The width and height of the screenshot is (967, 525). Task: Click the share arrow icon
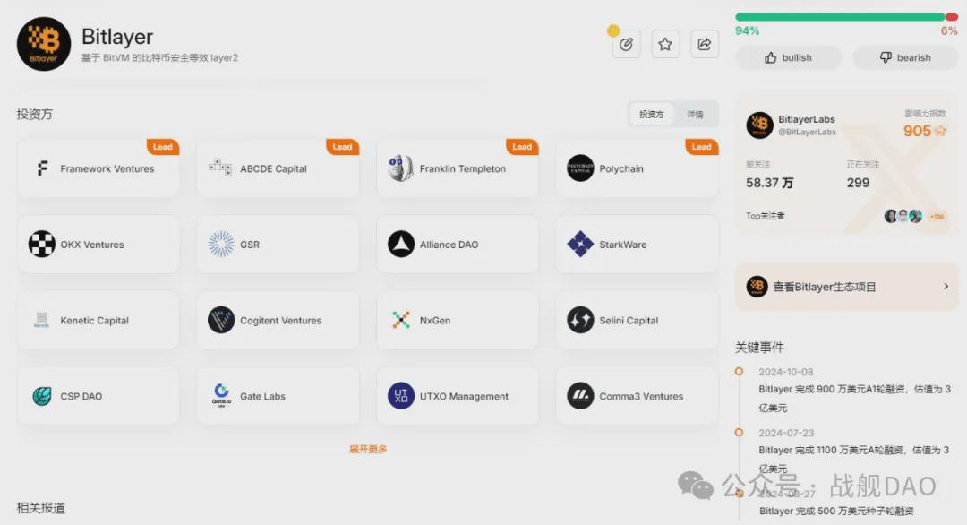tap(705, 45)
